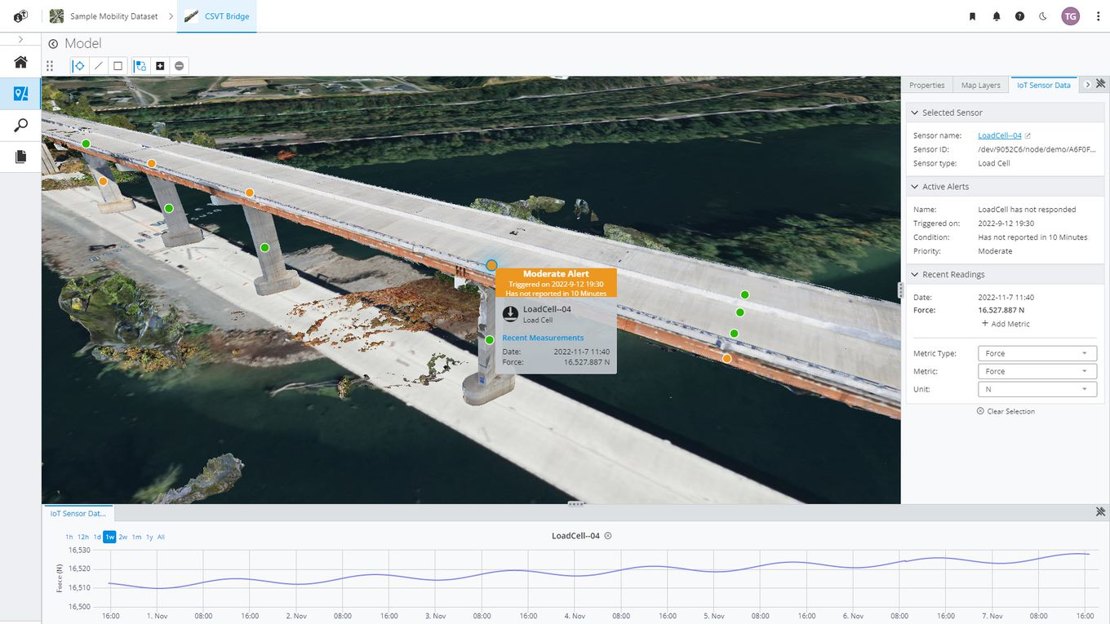Open the section box tool
Image resolution: width=1110 pixels, height=624 pixels.
pyautogui.click(x=117, y=65)
